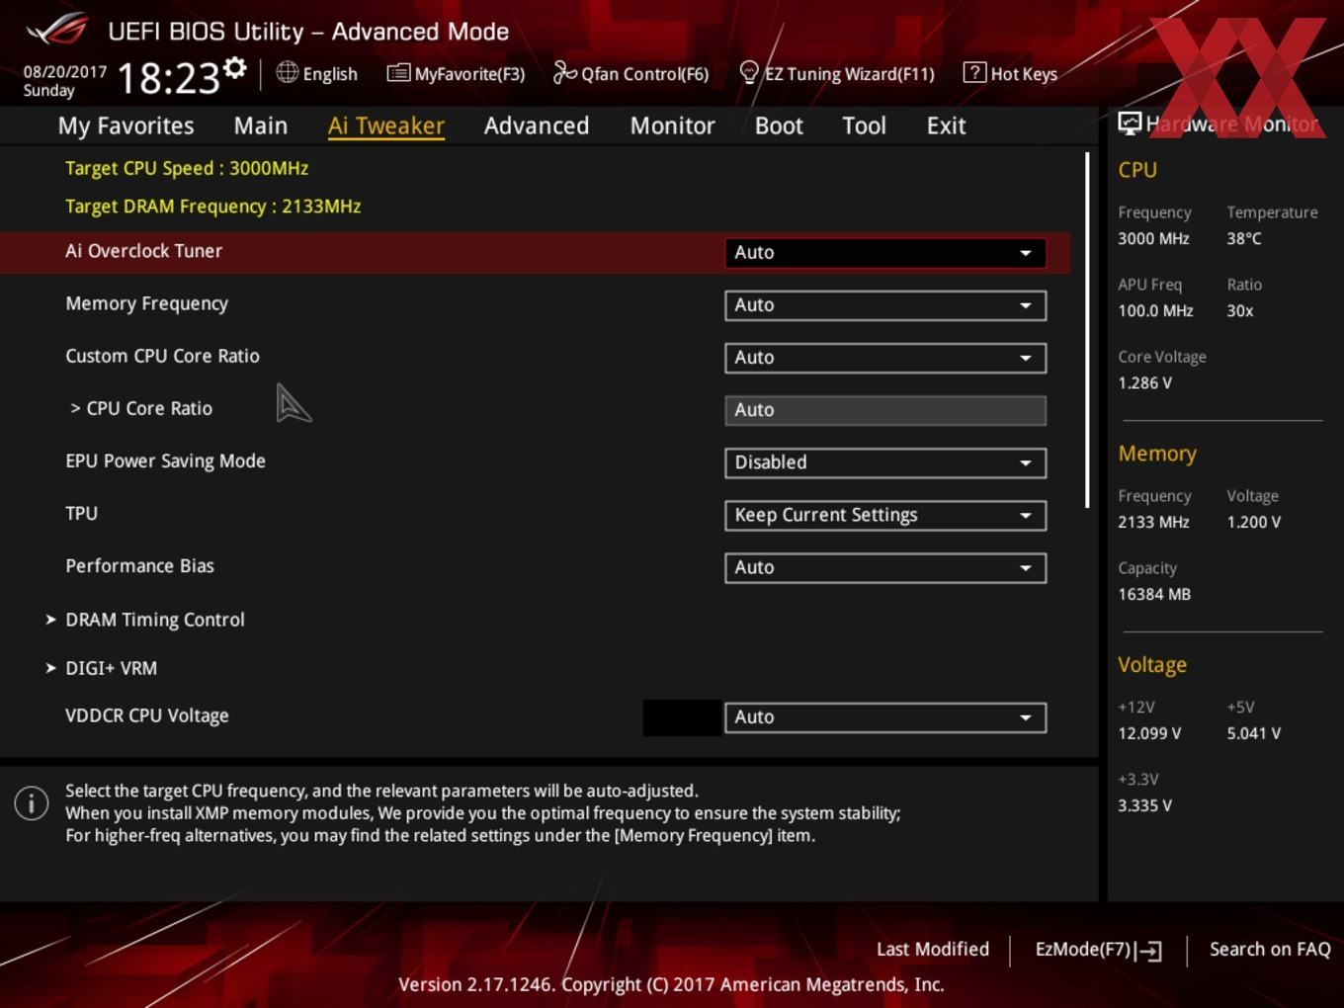Click the EZ Tuning Wizard bulb icon
Screen dimensions: 1344x1008
[749, 73]
